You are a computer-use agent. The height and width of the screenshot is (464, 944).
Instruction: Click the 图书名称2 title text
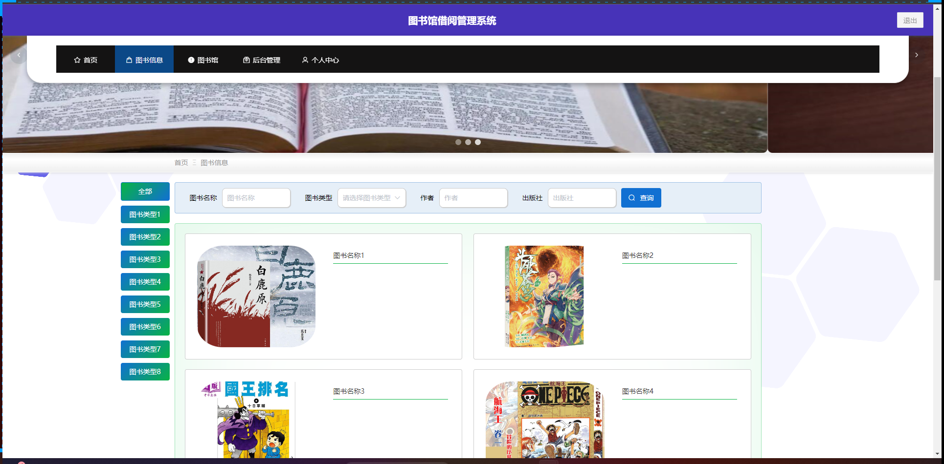(638, 255)
